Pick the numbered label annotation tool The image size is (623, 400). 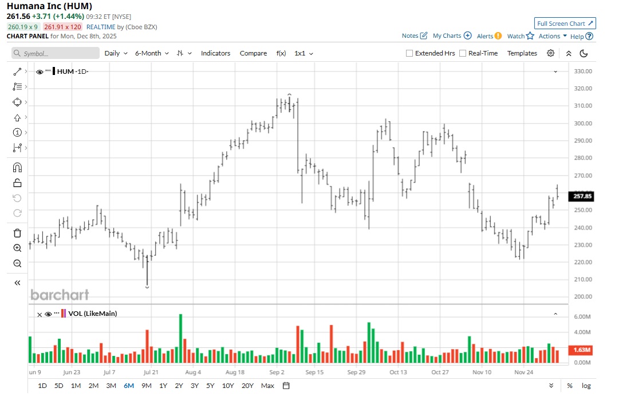click(17, 133)
